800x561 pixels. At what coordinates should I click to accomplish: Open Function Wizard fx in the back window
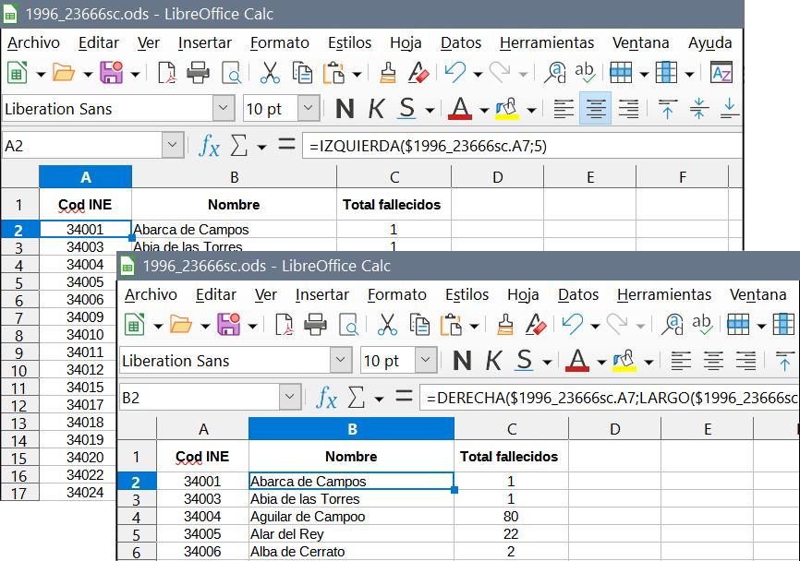pos(209,146)
